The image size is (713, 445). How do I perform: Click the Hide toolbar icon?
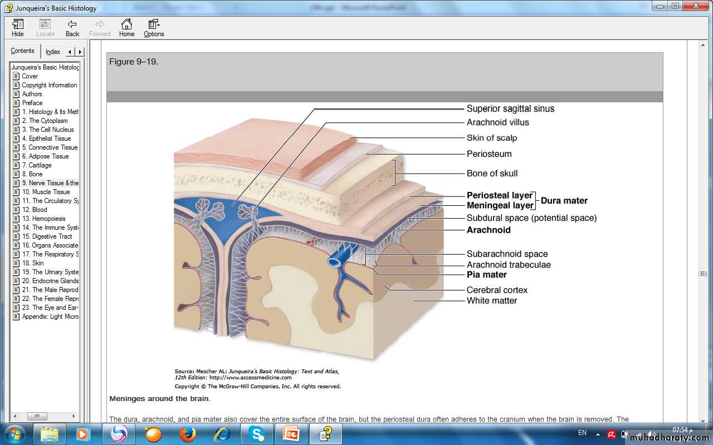click(18, 28)
